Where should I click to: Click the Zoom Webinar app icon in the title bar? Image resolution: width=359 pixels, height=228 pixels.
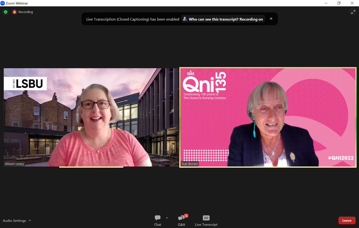coord(3,3)
